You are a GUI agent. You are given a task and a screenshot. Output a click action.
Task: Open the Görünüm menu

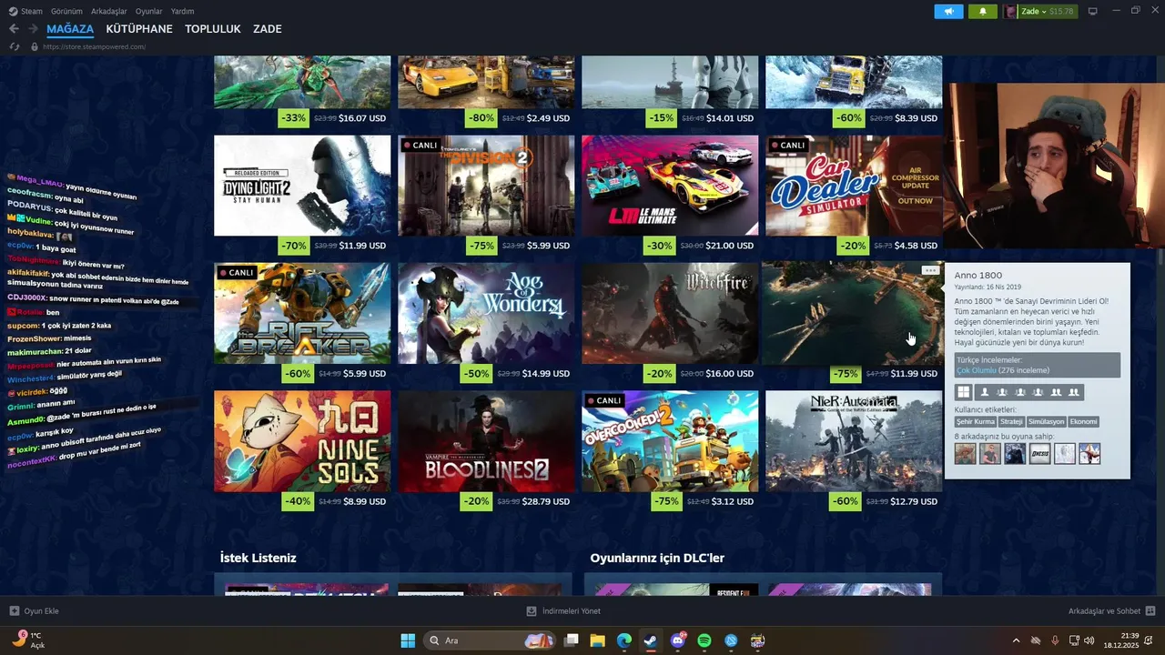click(x=66, y=11)
